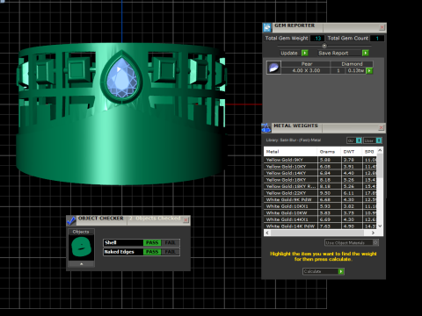This screenshot has width=422, height=316.
Task: Click the Grams column header
Action: (329, 152)
